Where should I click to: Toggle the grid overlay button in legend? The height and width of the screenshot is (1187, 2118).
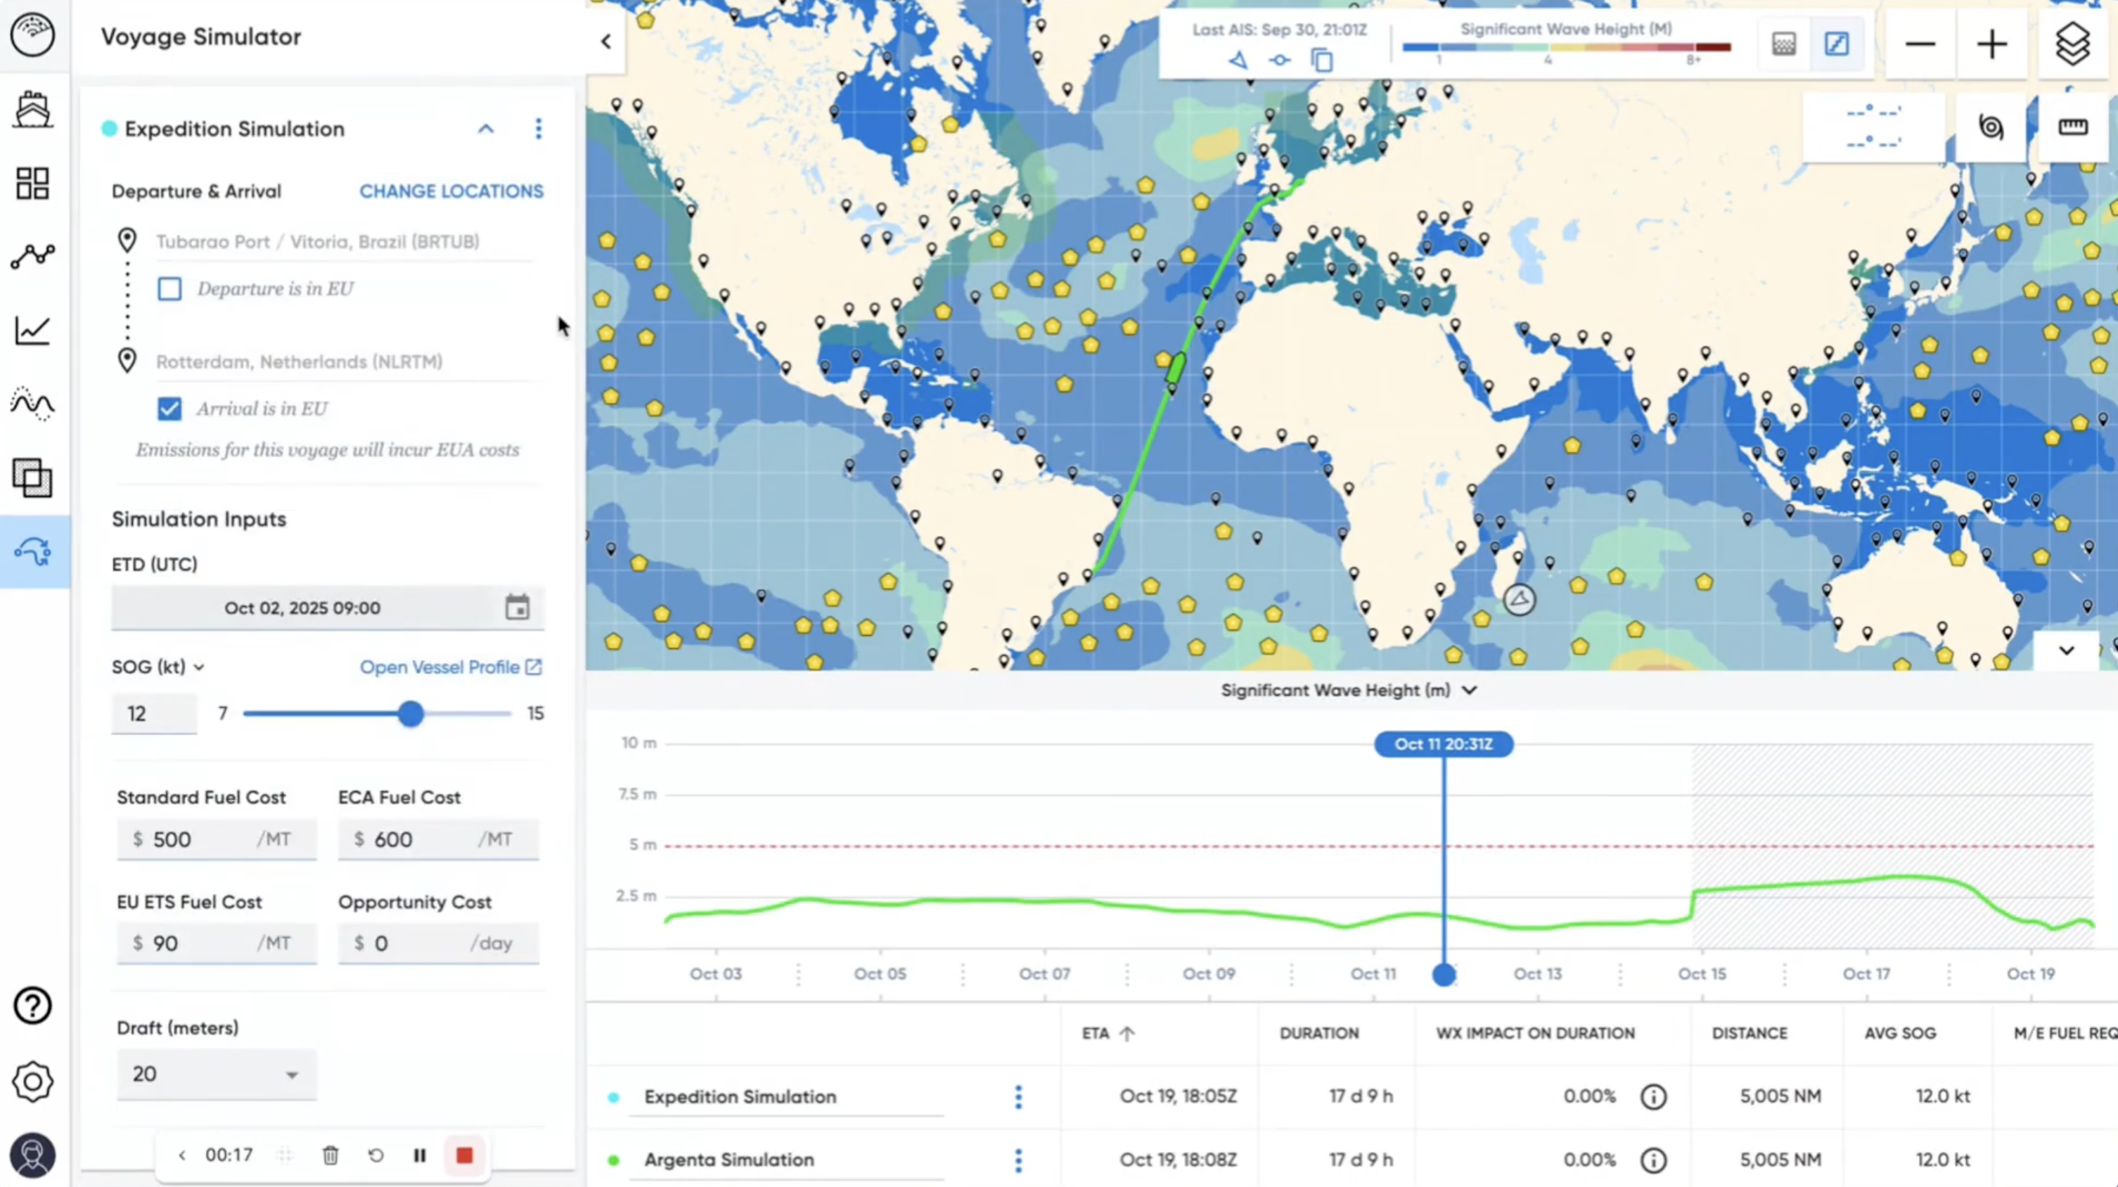tap(1784, 44)
